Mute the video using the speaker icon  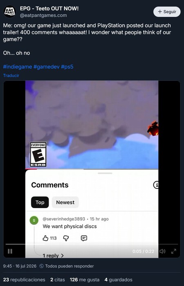click(x=162, y=251)
